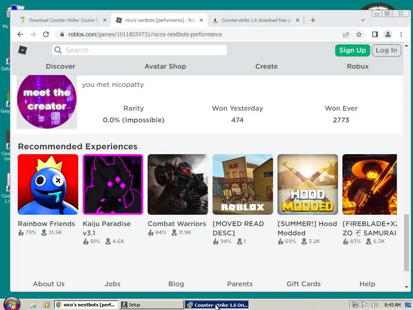Viewport: 413px width, 310px height.
Task: Open the Chrome profile avatar icon
Action: 388,34
